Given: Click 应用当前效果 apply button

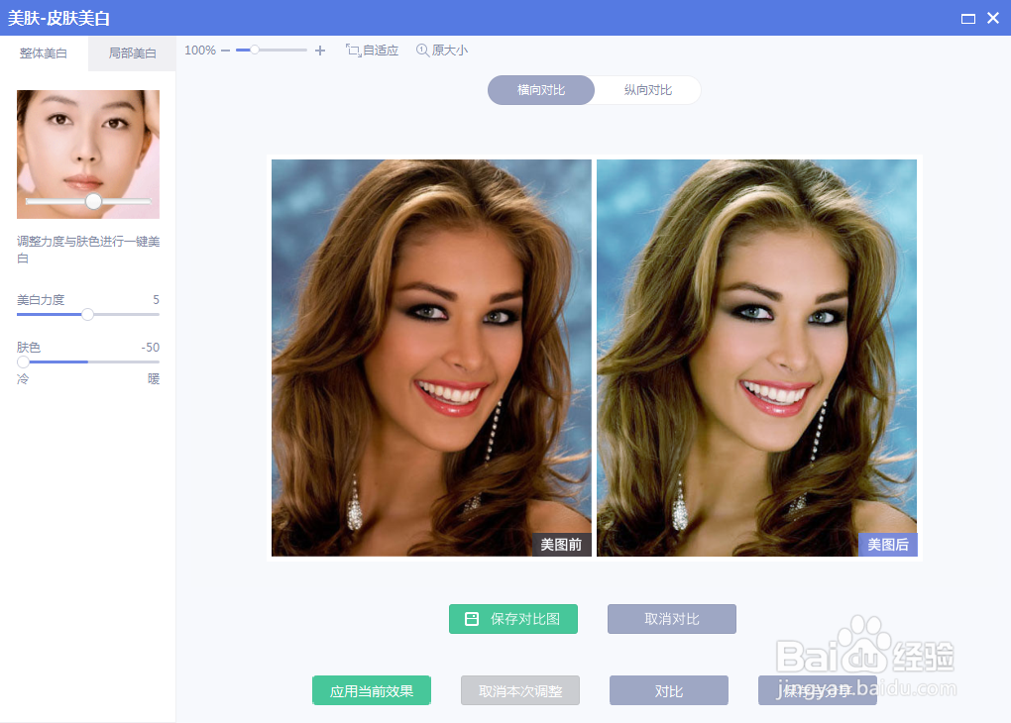Looking at the screenshot, I should click(x=372, y=690).
